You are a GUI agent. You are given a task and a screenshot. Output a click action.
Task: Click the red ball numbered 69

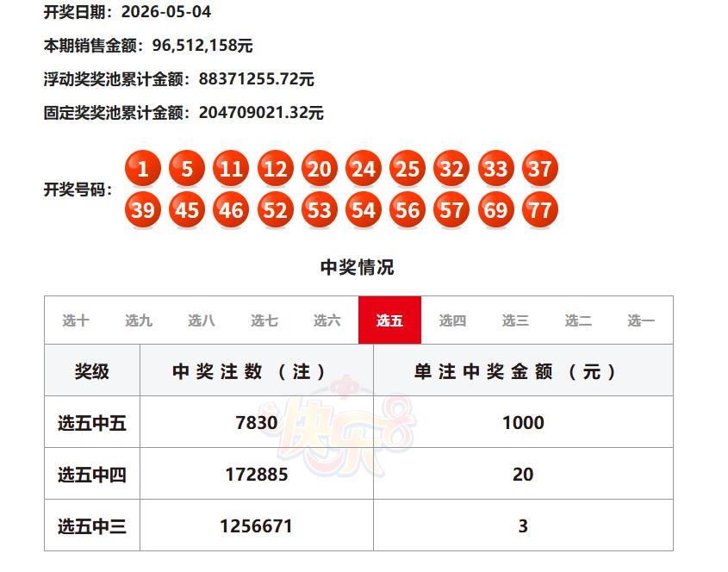[496, 209]
